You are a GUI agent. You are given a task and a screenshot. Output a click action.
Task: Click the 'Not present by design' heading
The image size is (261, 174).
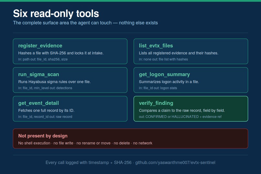tap(43, 136)
